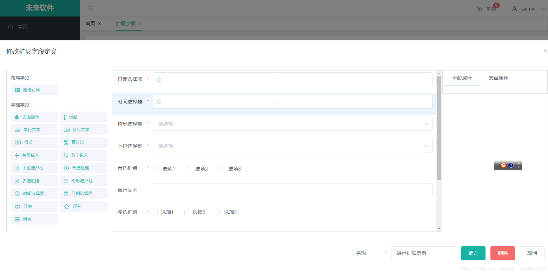Click the 未来软件 logo title
The height and width of the screenshot is (275, 548).
click(40, 8)
